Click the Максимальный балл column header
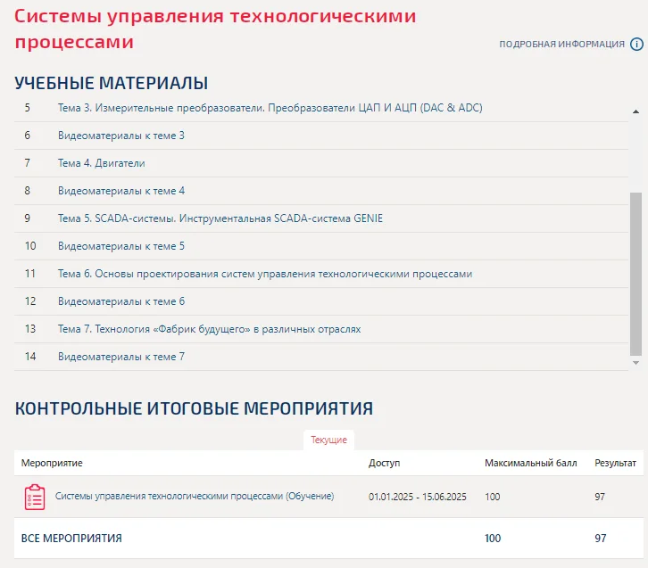 coord(531,463)
